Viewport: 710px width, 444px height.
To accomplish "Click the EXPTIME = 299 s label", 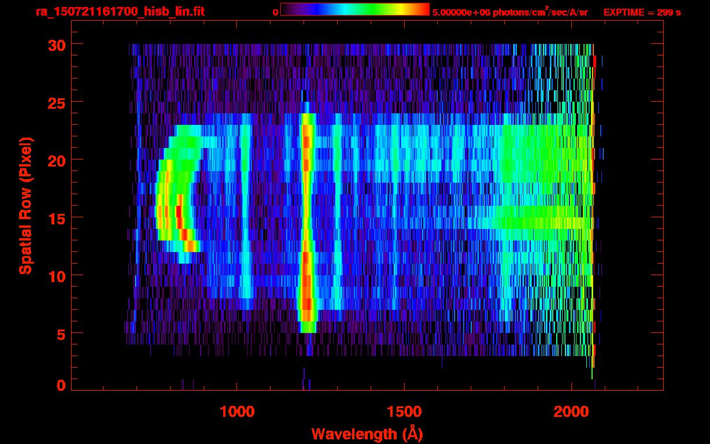I will pos(642,12).
